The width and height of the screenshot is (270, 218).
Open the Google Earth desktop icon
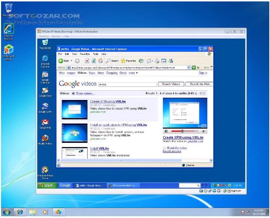point(45,107)
